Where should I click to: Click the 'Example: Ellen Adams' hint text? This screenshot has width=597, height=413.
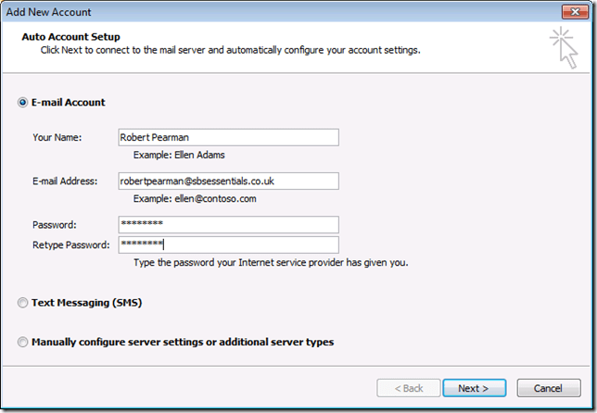coord(179,156)
